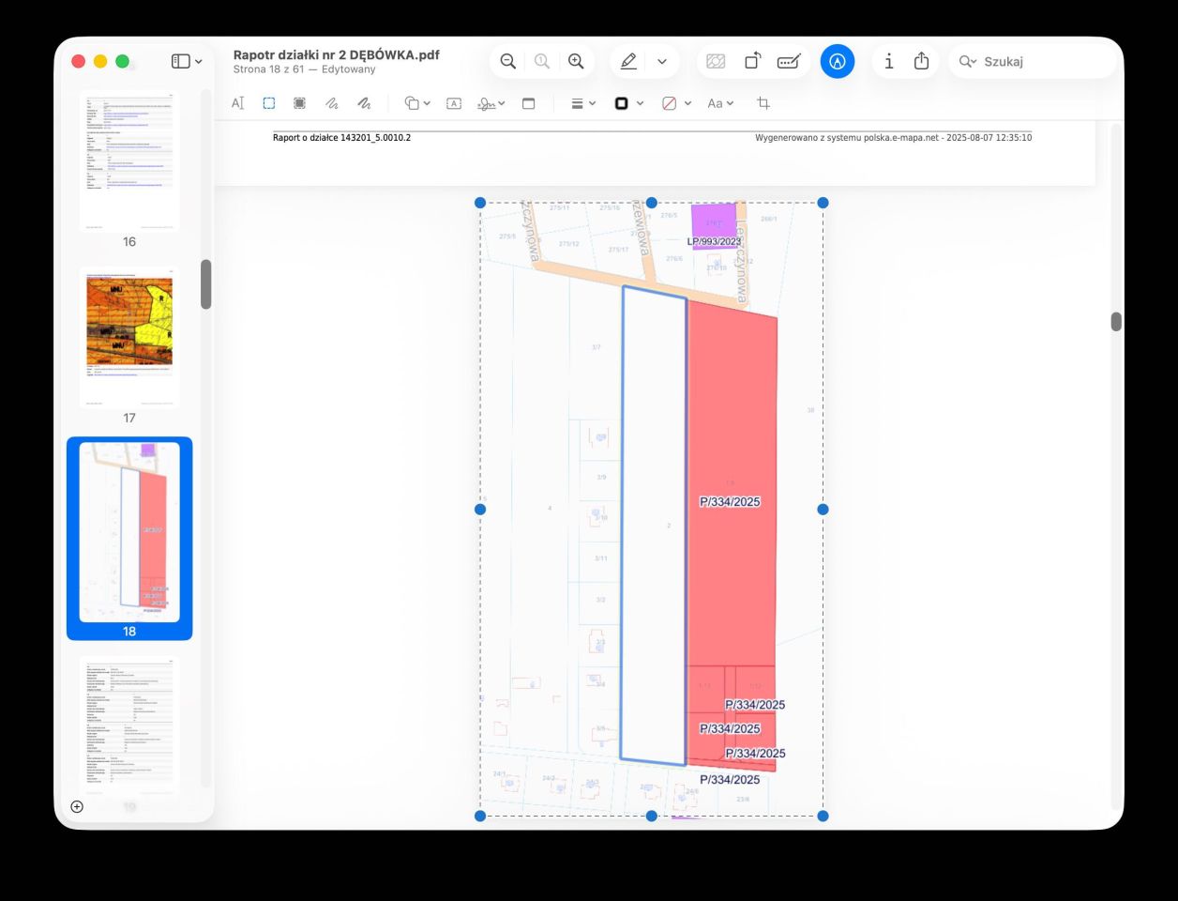Click the Rapotr działki nr 2 DĘBÓWKA.pdf title
1178x901 pixels.
pyautogui.click(x=337, y=54)
